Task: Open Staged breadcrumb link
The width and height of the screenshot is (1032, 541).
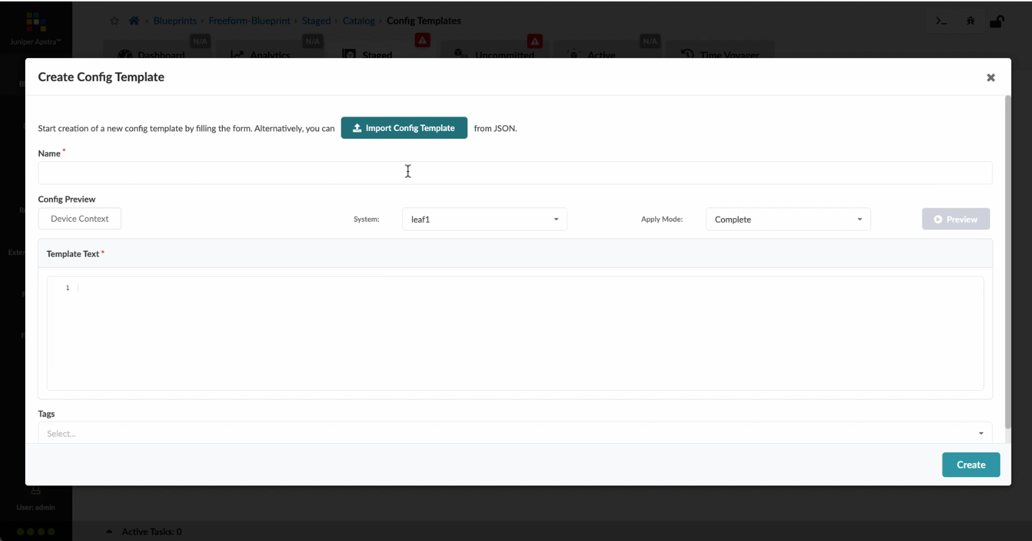Action: (x=316, y=21)
